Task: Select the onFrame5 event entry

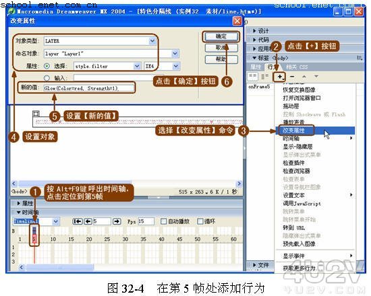Action: click(x=259, y=87)
